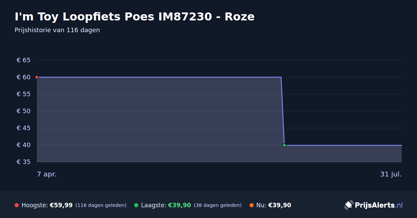Click the highest price value €59,99
The width and height of the screenshot is (417, 218).
pos(61,205)
